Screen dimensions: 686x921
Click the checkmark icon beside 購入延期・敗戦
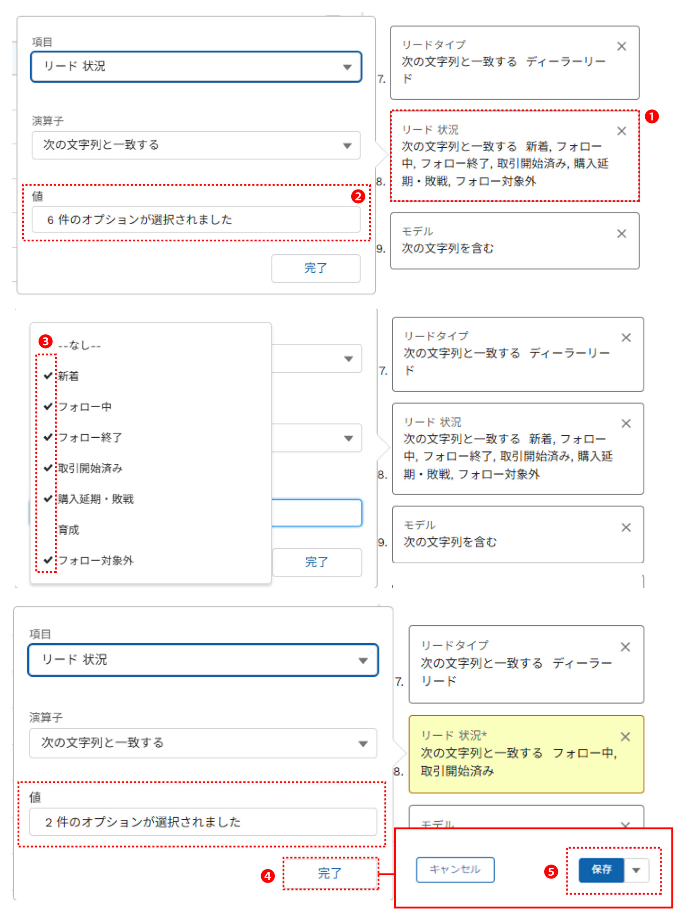pos(48,499)
